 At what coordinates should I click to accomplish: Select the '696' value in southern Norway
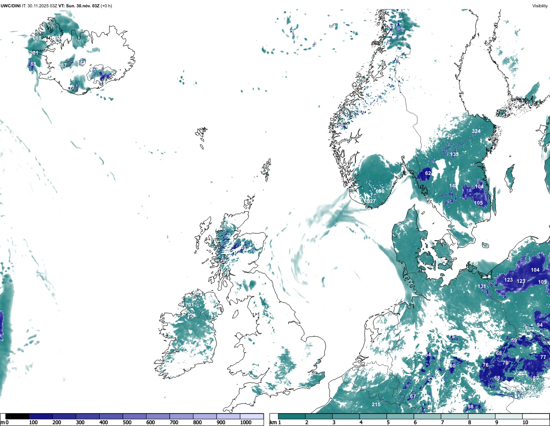pos(380,191)
